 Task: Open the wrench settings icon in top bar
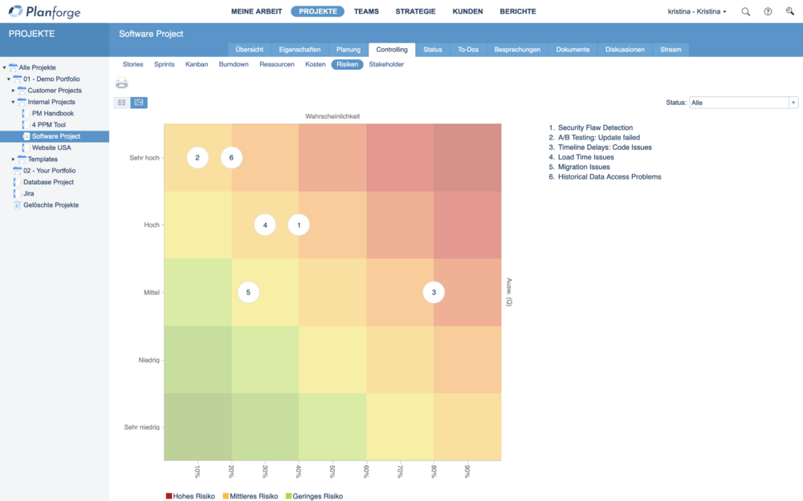pos(789,12)
